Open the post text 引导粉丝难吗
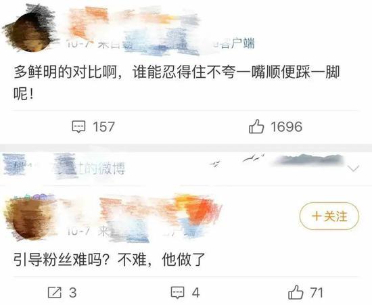 click(109, 260)
